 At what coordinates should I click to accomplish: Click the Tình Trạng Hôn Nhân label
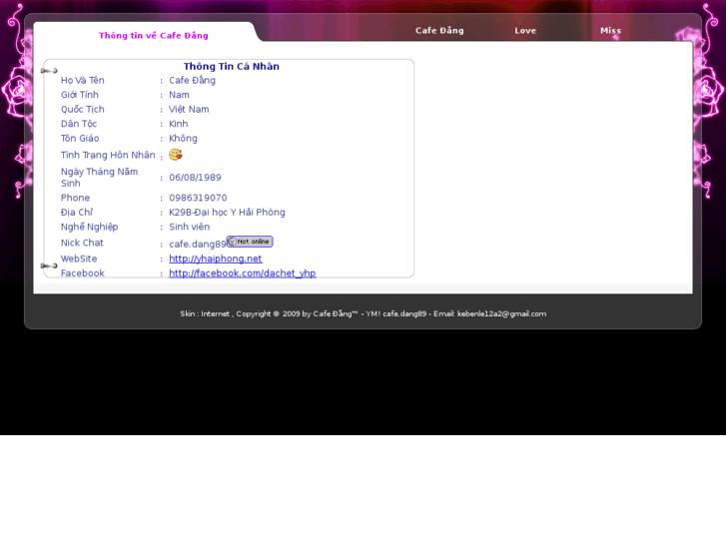tap(108, 155)
